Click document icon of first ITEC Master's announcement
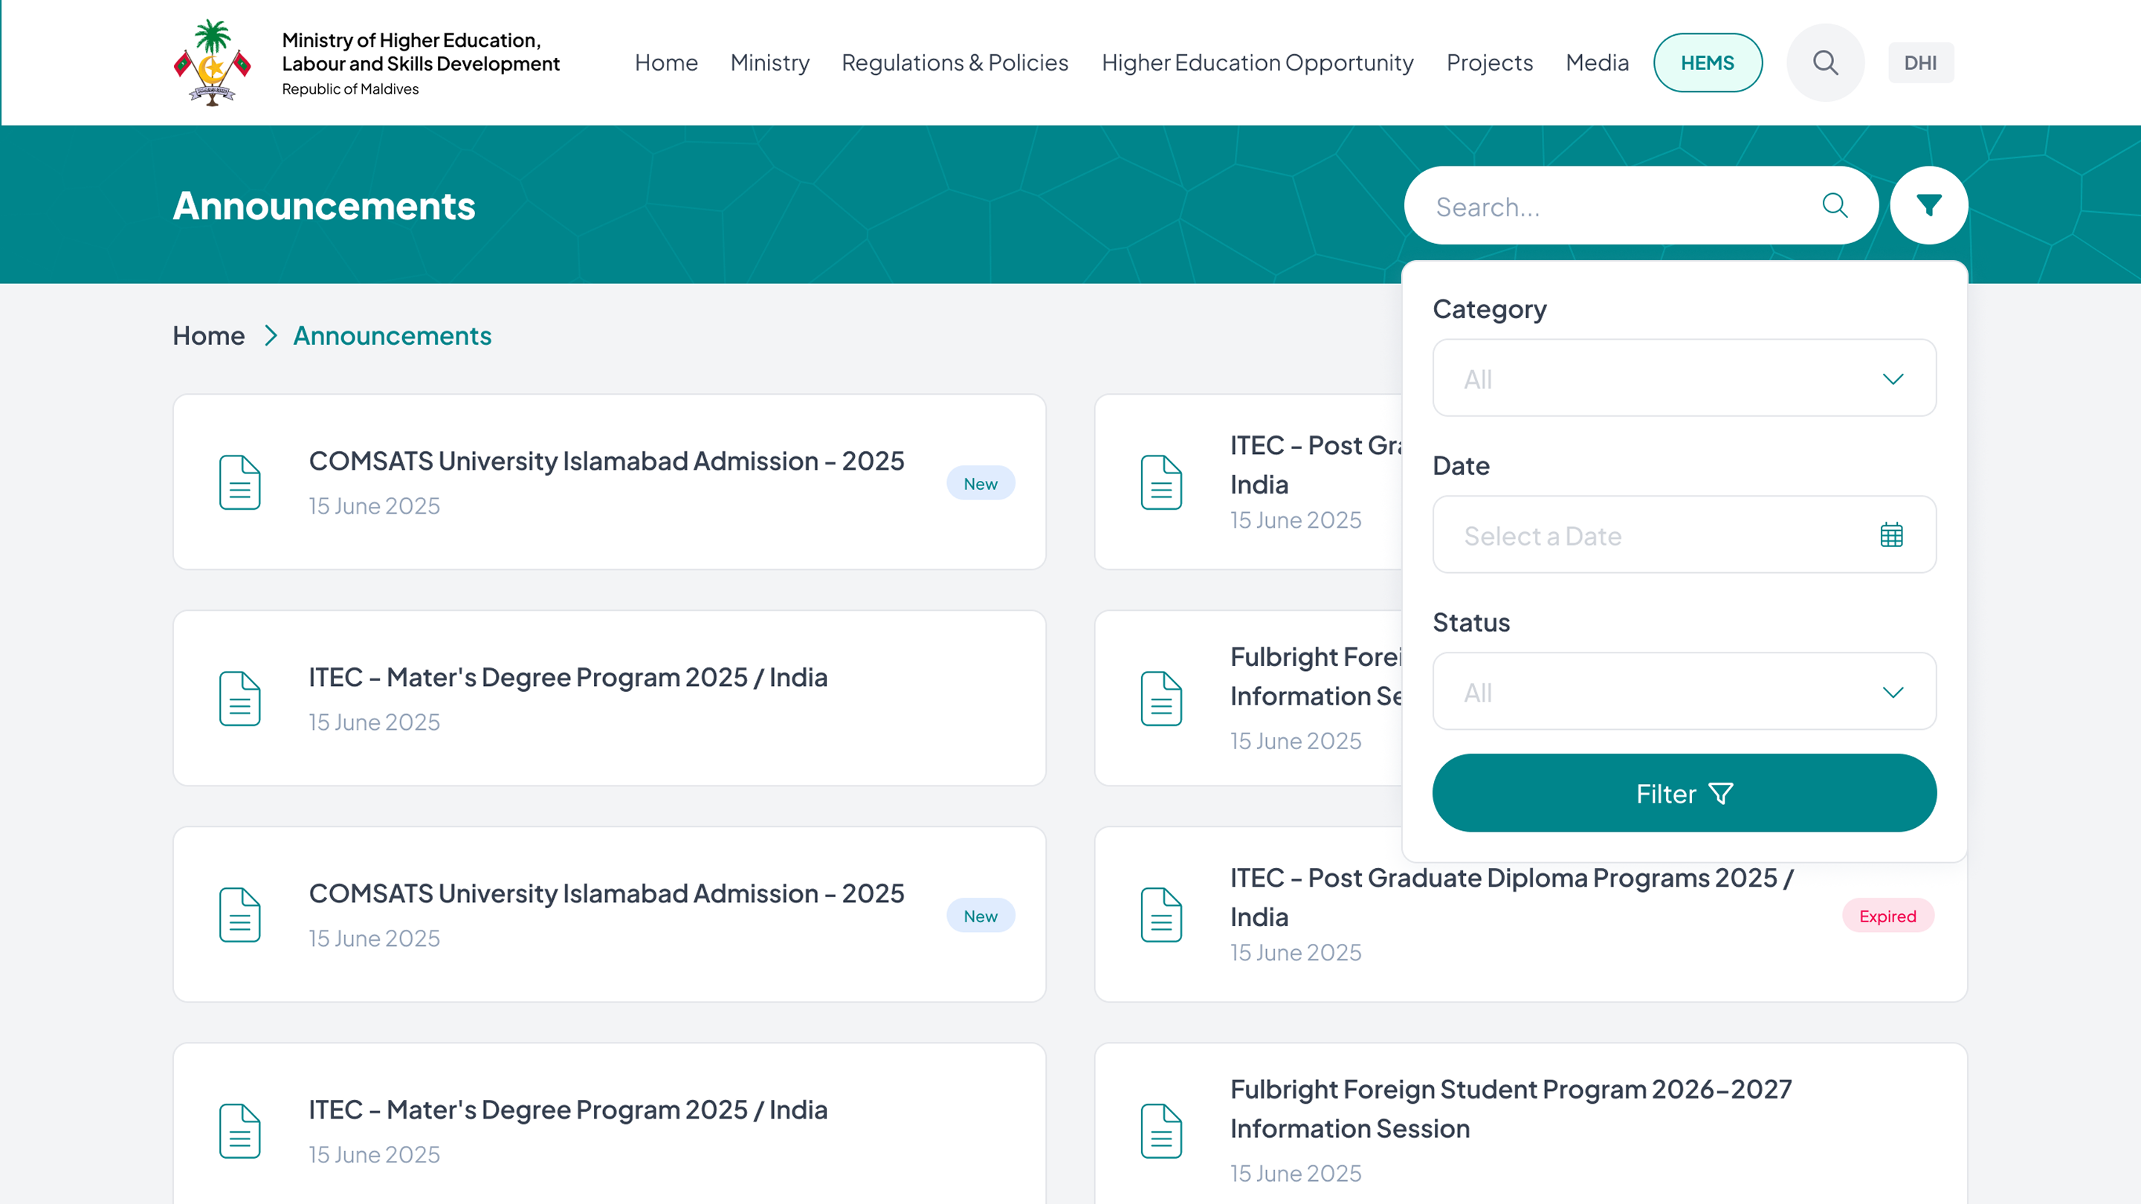2141x1204 pixels. (x=239, y=698)
